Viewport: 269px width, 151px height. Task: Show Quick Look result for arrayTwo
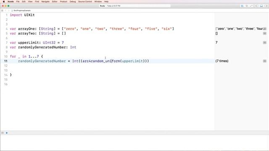pyautogui.click(x=265, y=34)
